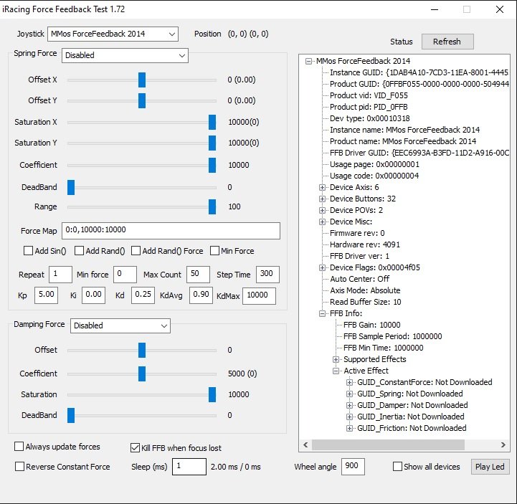Toggle Kill FFB when focus lost
The height and width of the screenshot is (504, 517).
(136, 448)
